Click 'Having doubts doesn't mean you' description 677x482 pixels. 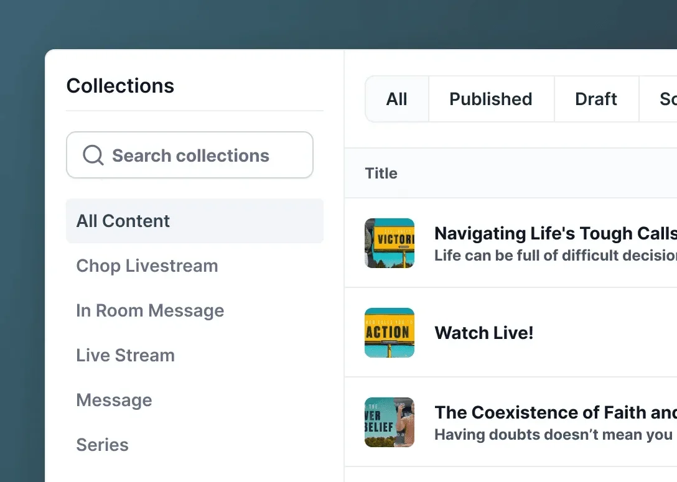(x=554, y=435)
